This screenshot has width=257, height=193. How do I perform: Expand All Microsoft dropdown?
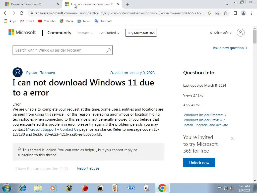point(221,33)
